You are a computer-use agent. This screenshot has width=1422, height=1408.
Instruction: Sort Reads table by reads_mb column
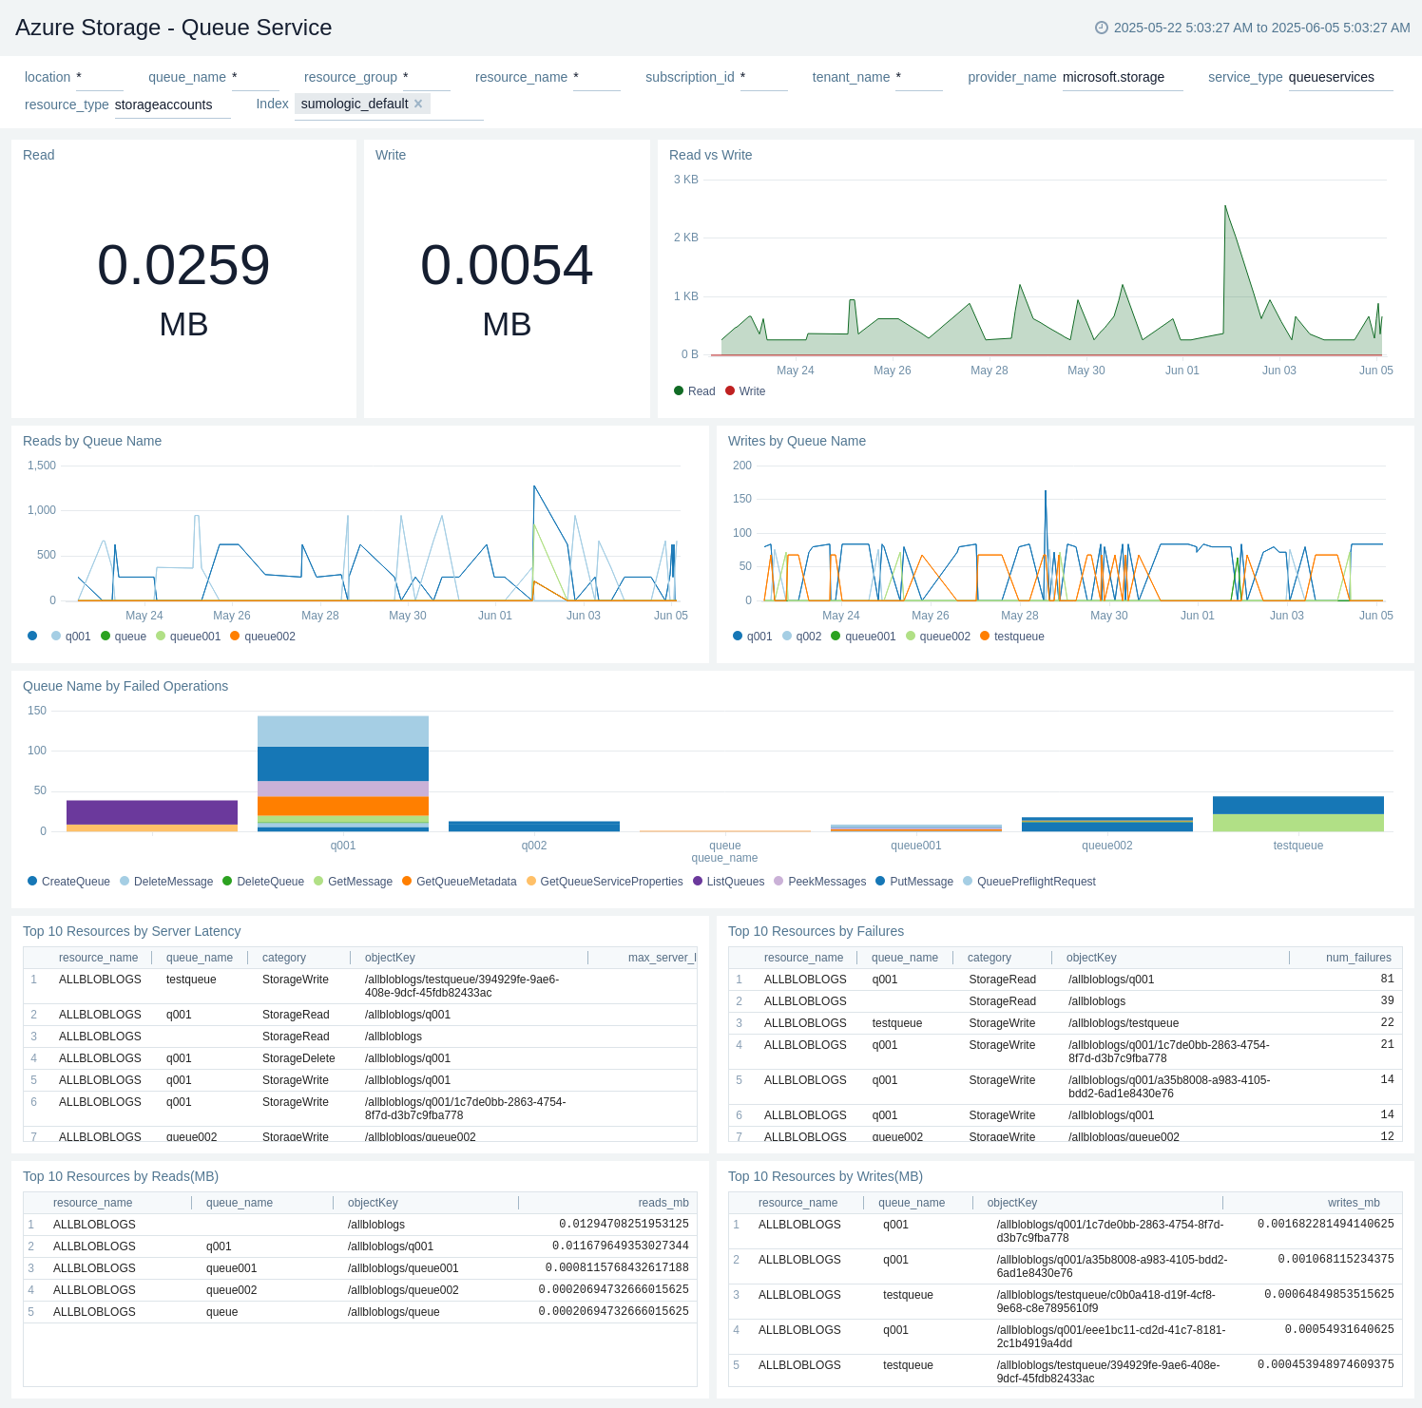pos(663,1203)
